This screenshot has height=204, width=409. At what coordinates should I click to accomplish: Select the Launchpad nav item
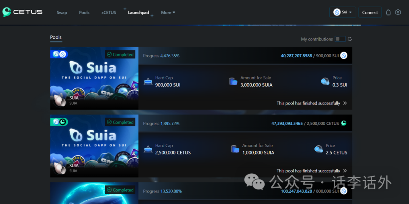click(x=139, y=13)
